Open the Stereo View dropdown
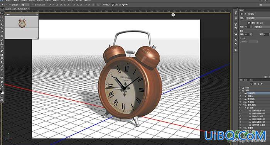Image resolution: width=270 pixels, height=145 pixels. 253,42
